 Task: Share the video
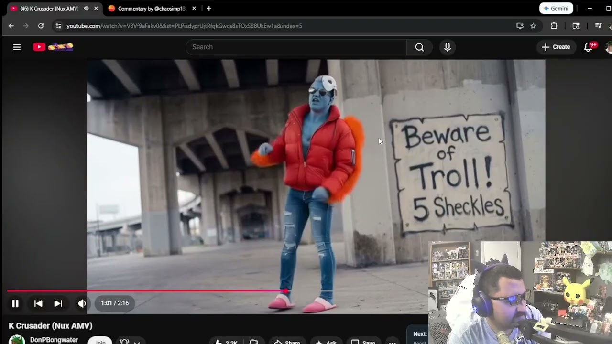(287, 342)
